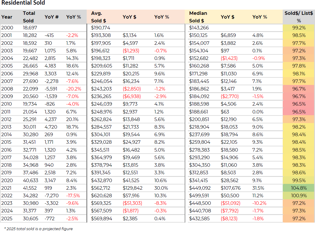Click the year 2021 row label

7,188
